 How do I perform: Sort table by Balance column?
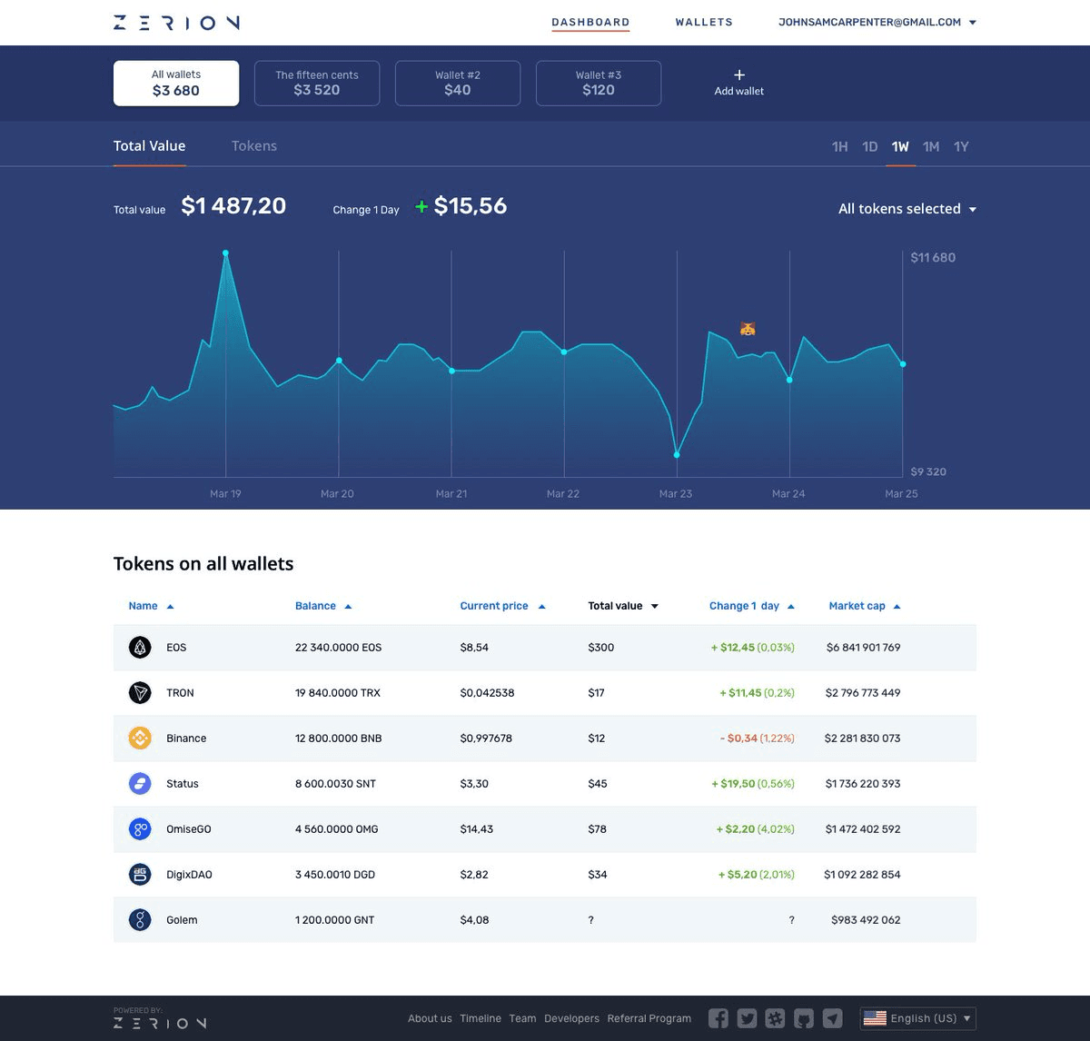pyautogui.click(x=323, y=606)
